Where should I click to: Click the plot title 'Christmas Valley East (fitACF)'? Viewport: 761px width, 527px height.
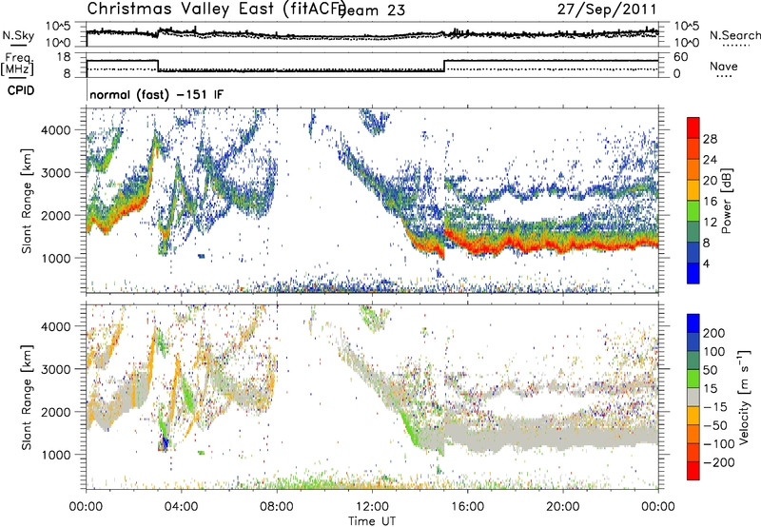pos(217,10)
